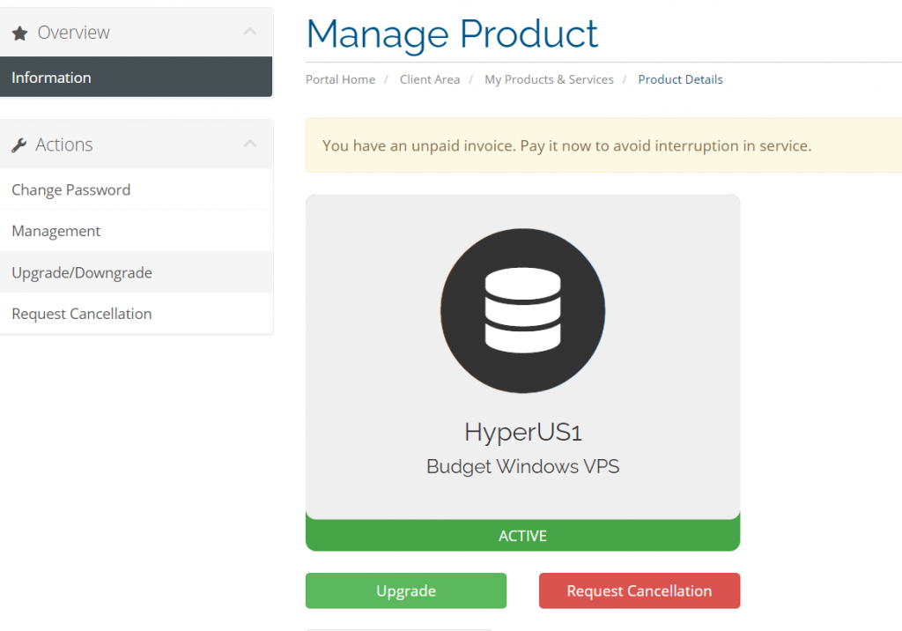Click the Budget Windows VPS label
The height and width of the screenshot is (631, 902).
tap(523, 466)
